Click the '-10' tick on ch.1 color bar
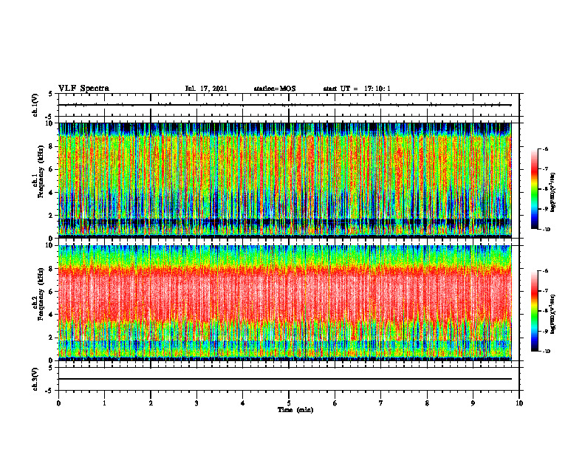This screenshot has height=452, width=585. [x=547, y=230]
